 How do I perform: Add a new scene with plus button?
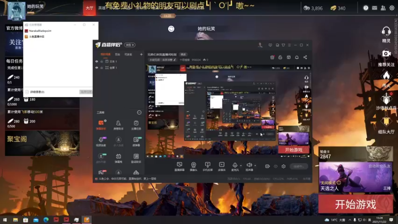(141, 54)
